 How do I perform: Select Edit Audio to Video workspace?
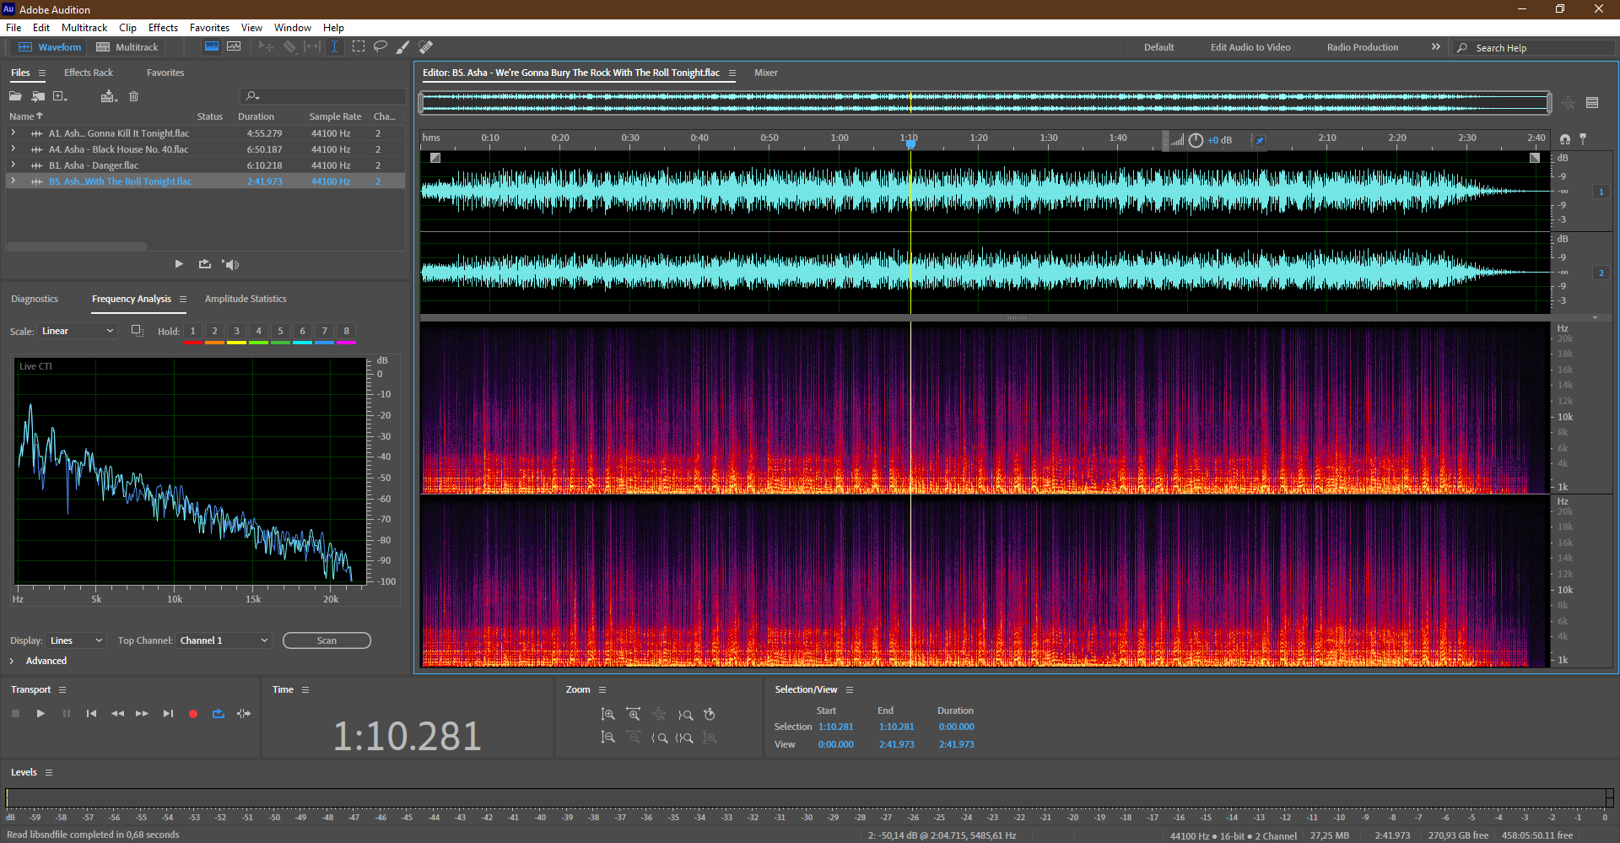click(1250, 47)
